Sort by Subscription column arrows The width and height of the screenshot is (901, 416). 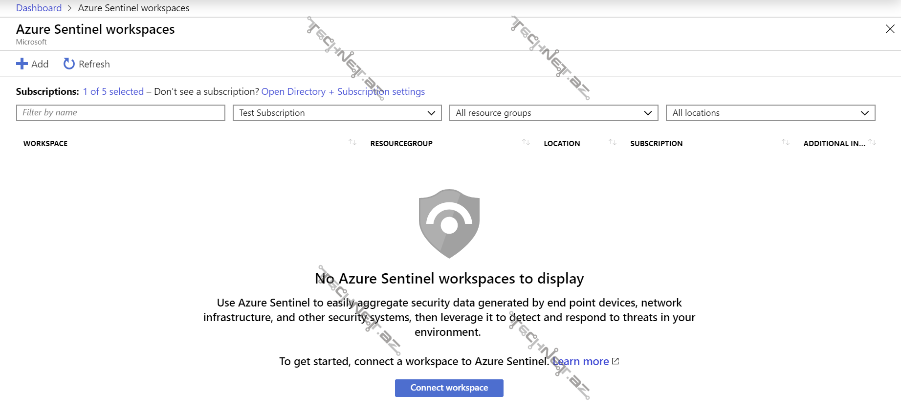coord(786,143)
